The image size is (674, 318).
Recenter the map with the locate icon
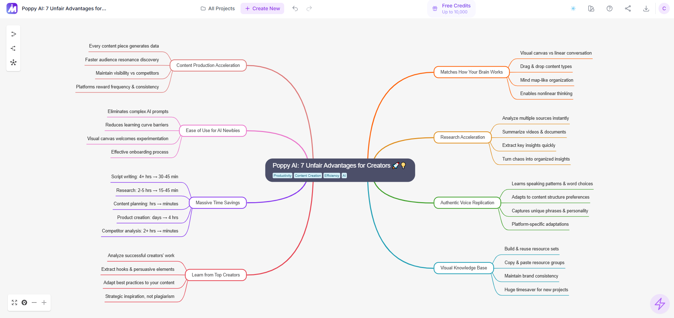24,303
